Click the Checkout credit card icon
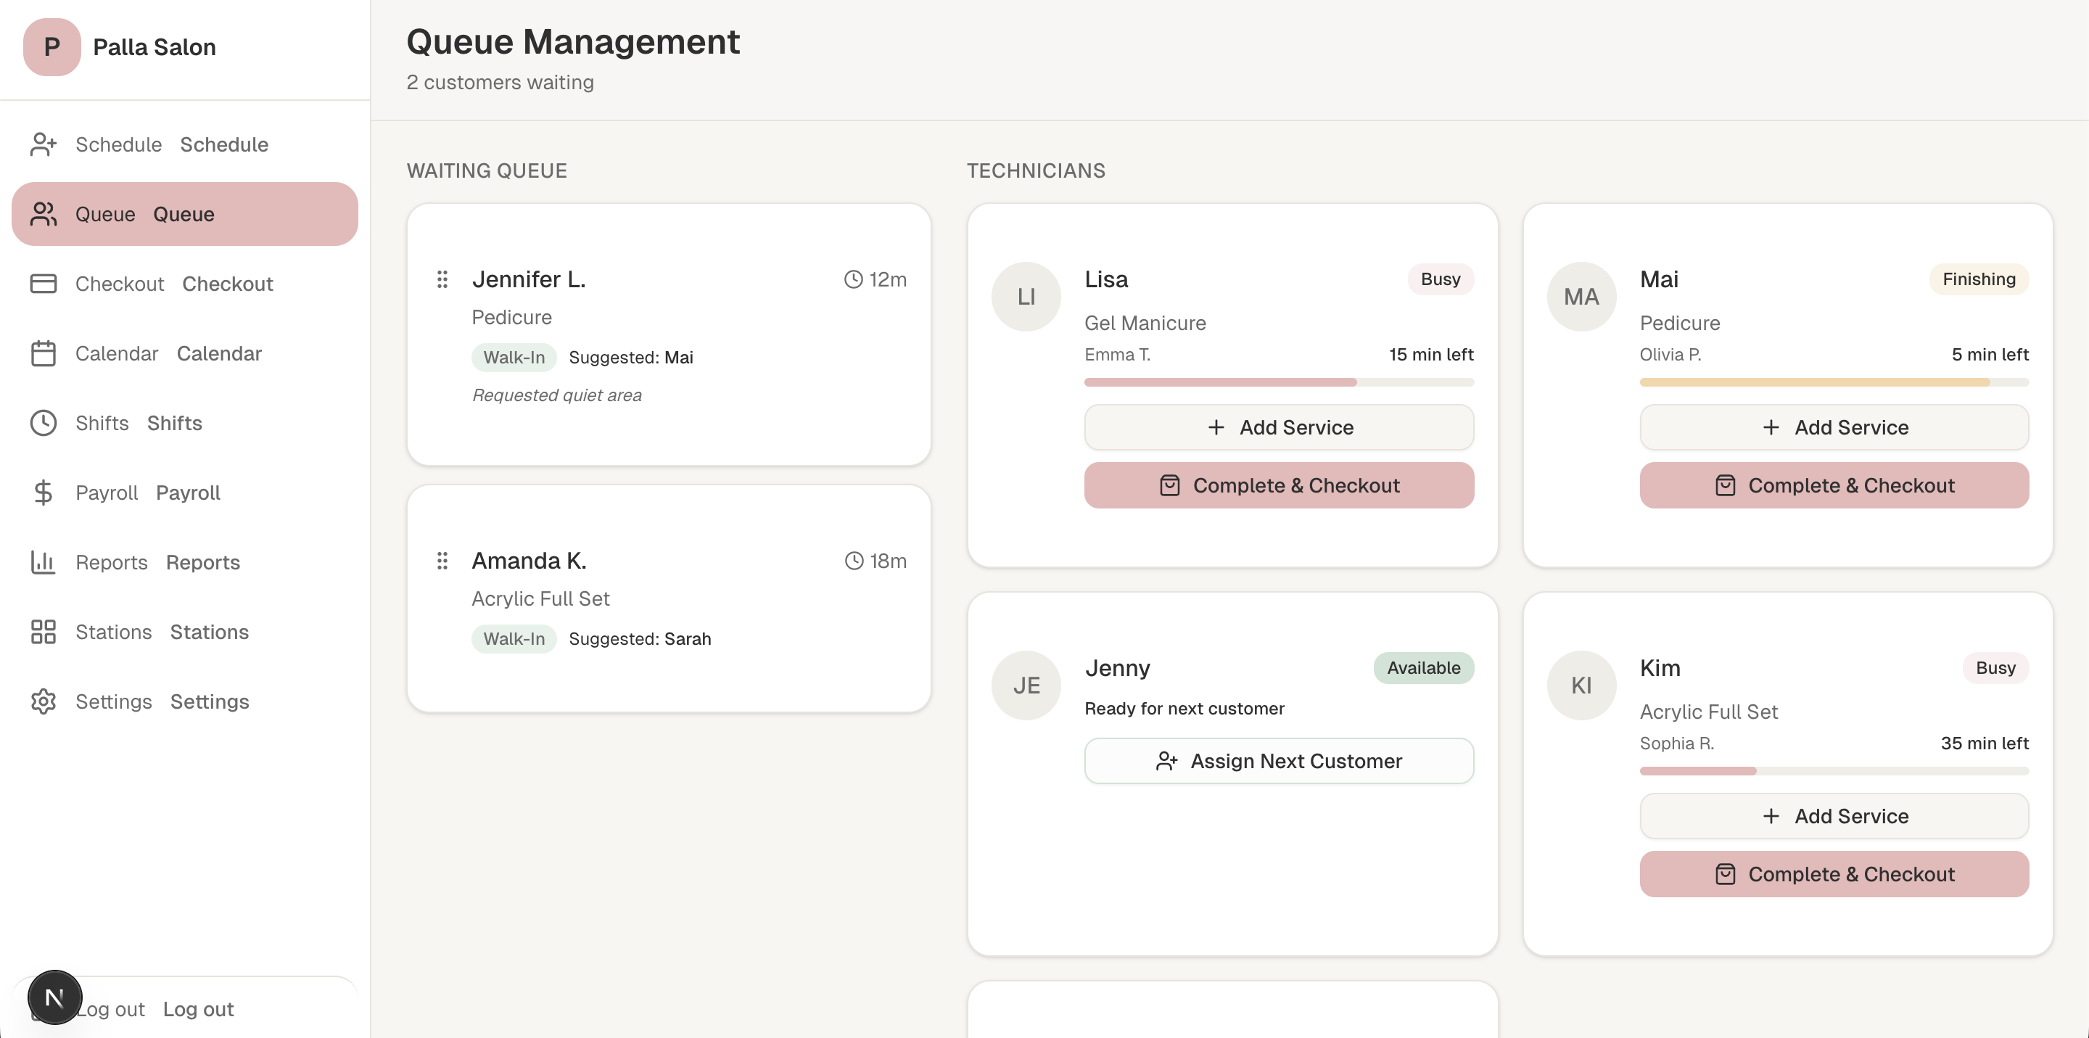 pyautogui.click(x=43, y=284)
